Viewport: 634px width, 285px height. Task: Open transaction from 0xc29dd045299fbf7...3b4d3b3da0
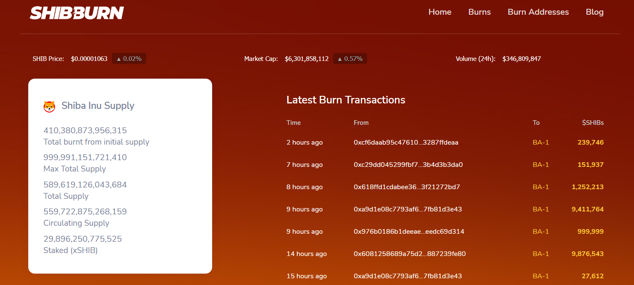point(408,165)
